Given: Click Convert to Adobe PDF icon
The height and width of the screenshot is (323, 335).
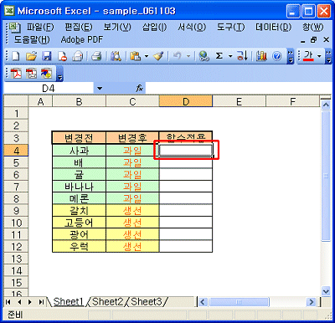Looking at the screenshot, I should point(16,74).
